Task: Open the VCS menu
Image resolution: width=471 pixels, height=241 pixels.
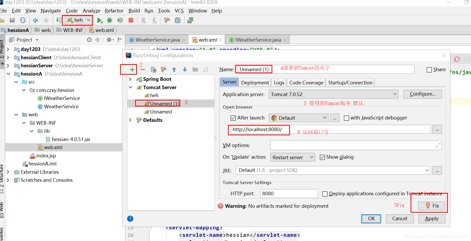Action: coord(179,11)
